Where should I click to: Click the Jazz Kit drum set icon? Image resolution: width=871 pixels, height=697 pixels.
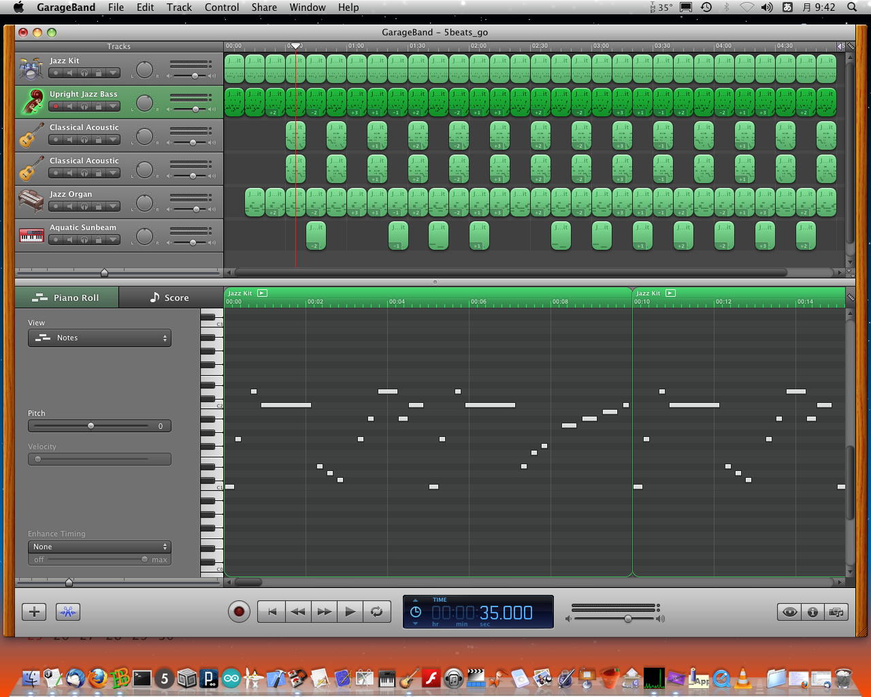pos(31,69)
